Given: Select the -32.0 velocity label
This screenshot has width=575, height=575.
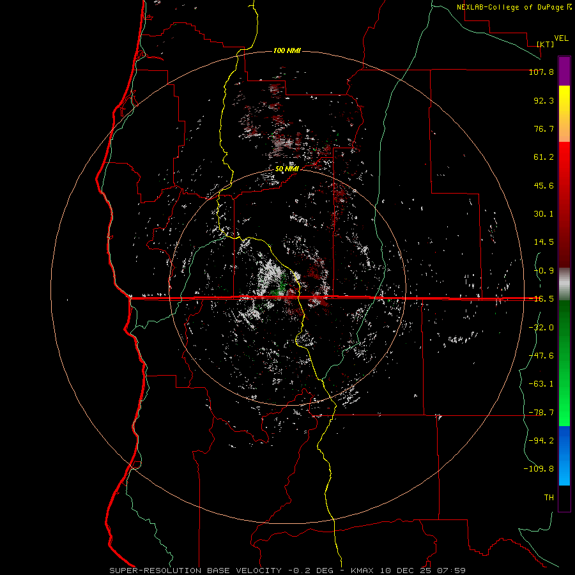Looking at the screenshot, I should click(541, 327).
